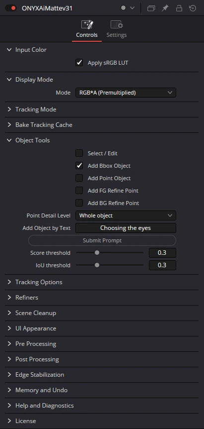Open the node color dot dropdown
This screenshot has width=204, height=429.
[x=128, y=8]
